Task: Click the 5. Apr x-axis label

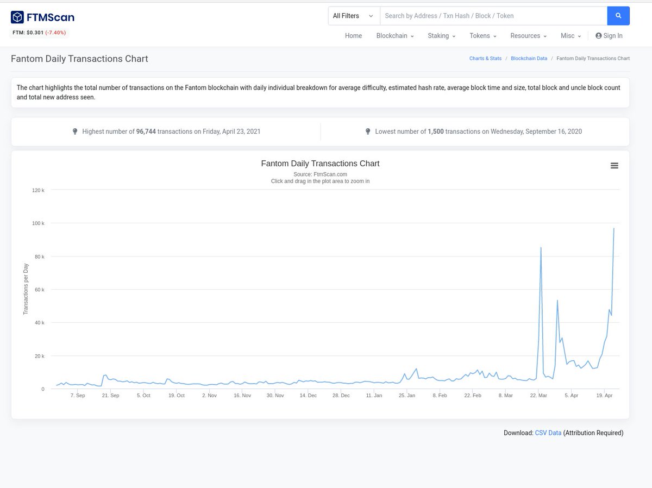Action: coord(572,396)
